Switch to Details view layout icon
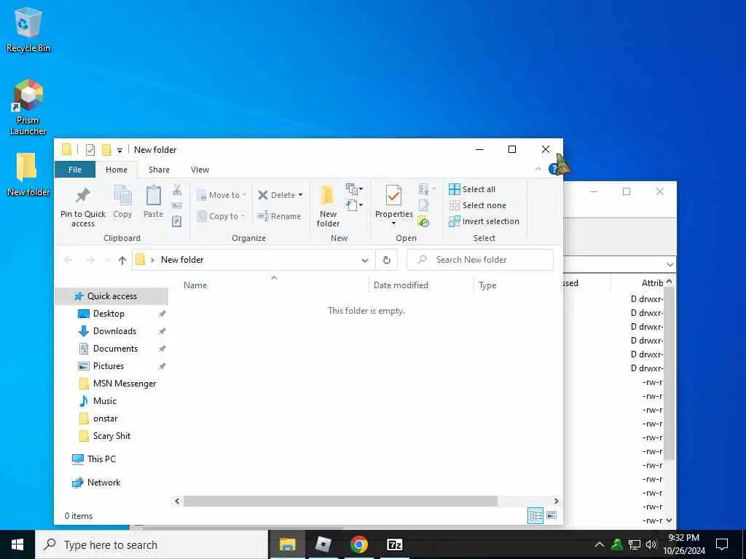 pos(535,515)
